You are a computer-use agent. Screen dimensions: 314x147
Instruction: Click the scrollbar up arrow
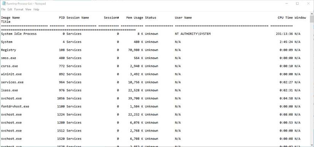(x=312, y=14)
